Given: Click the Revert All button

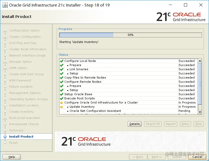Looking at the screenshot, I should 153,124.
